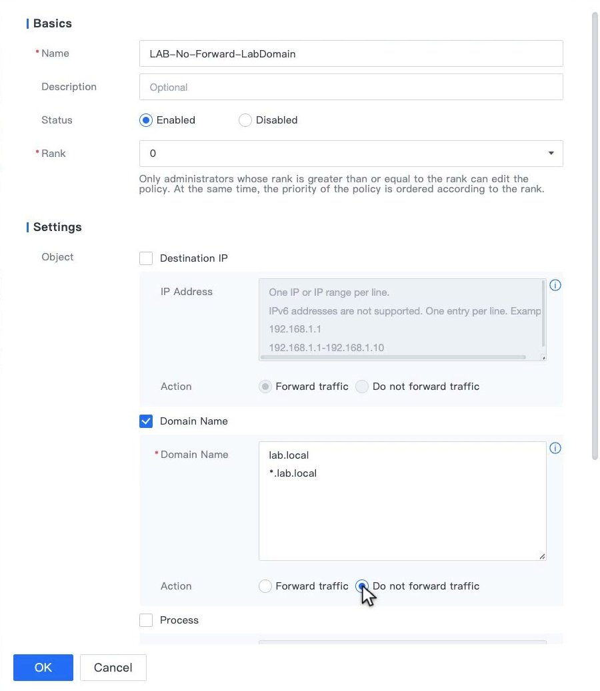Click the '*.lab.local' domain entry

point(293,473)
